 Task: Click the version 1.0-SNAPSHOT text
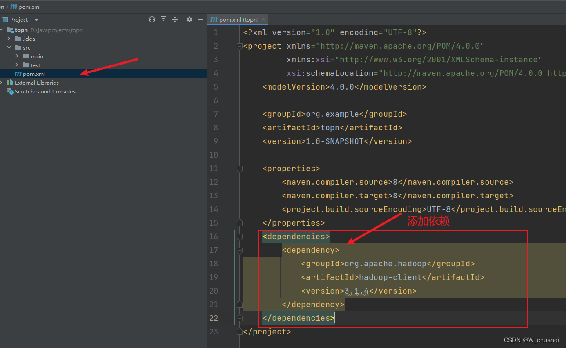click(x=337, y=141)
